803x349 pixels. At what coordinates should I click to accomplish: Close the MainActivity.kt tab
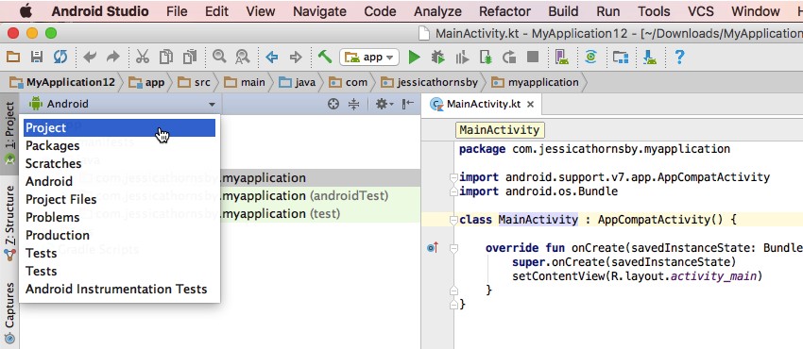click(x=531, y=105)
